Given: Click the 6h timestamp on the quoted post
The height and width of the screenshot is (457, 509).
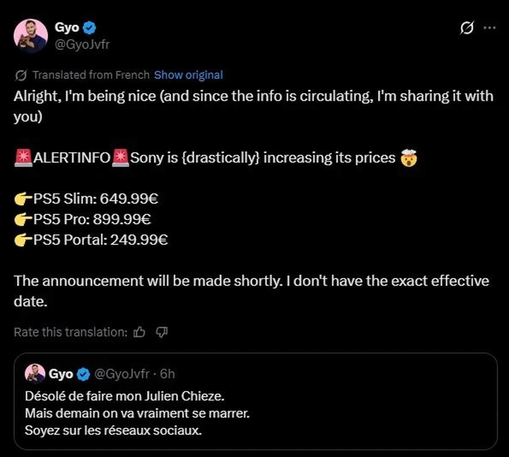Looking at the screenshot, I should click(167, 374).
